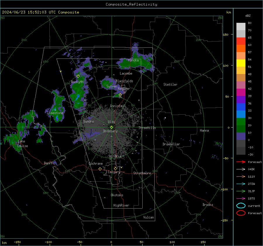
Task: Click the Ponoka city label
Action: coord(133,60)
